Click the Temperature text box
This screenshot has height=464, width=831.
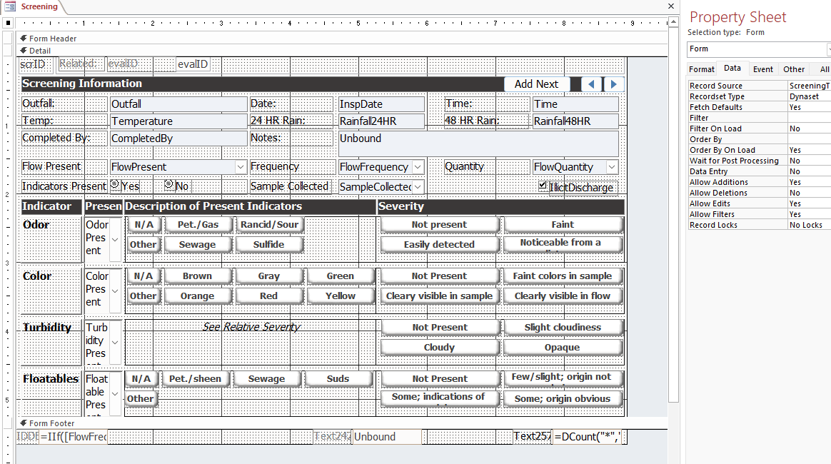pos(178,121)
